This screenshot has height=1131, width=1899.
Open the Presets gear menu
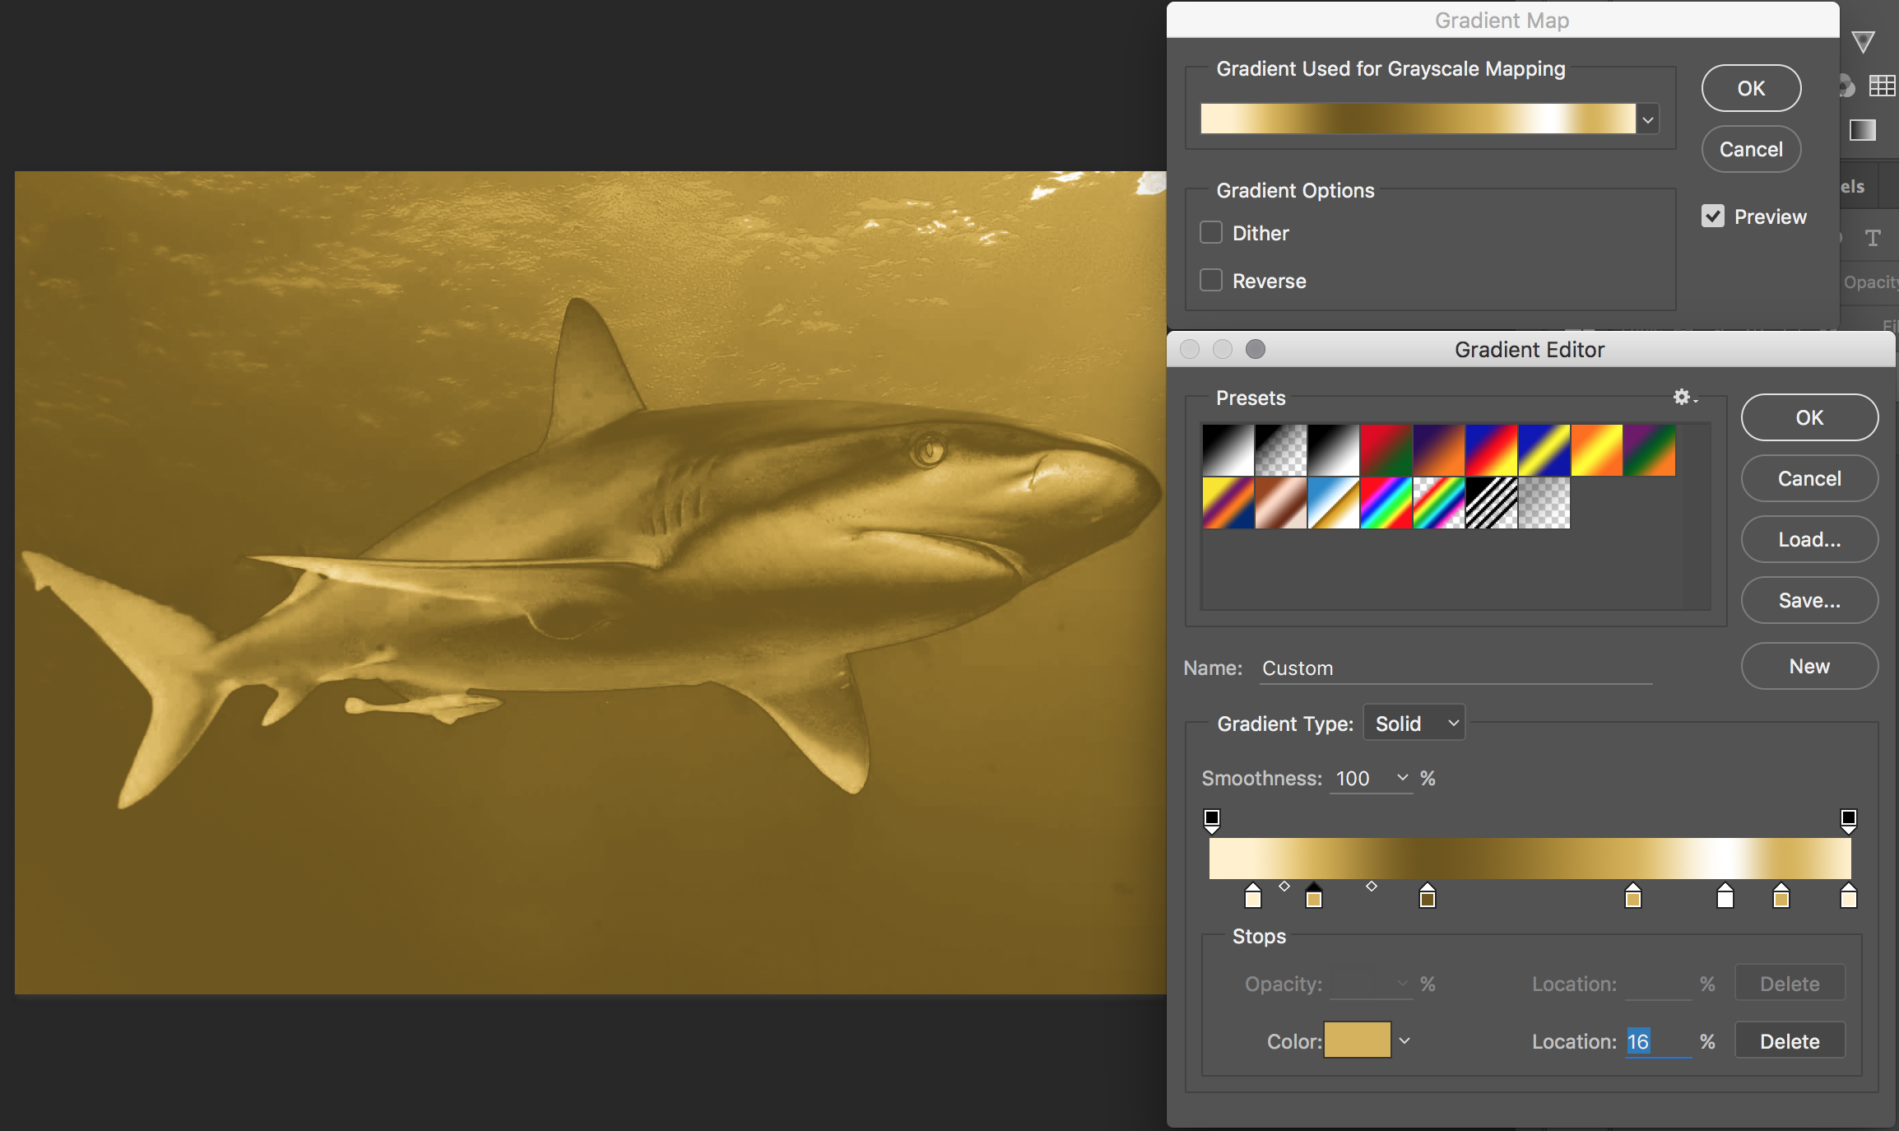(1684, 398)
